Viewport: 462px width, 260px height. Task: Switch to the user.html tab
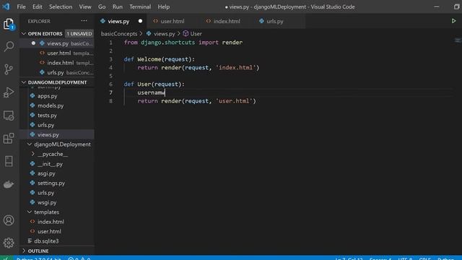[x=173, y=21]
